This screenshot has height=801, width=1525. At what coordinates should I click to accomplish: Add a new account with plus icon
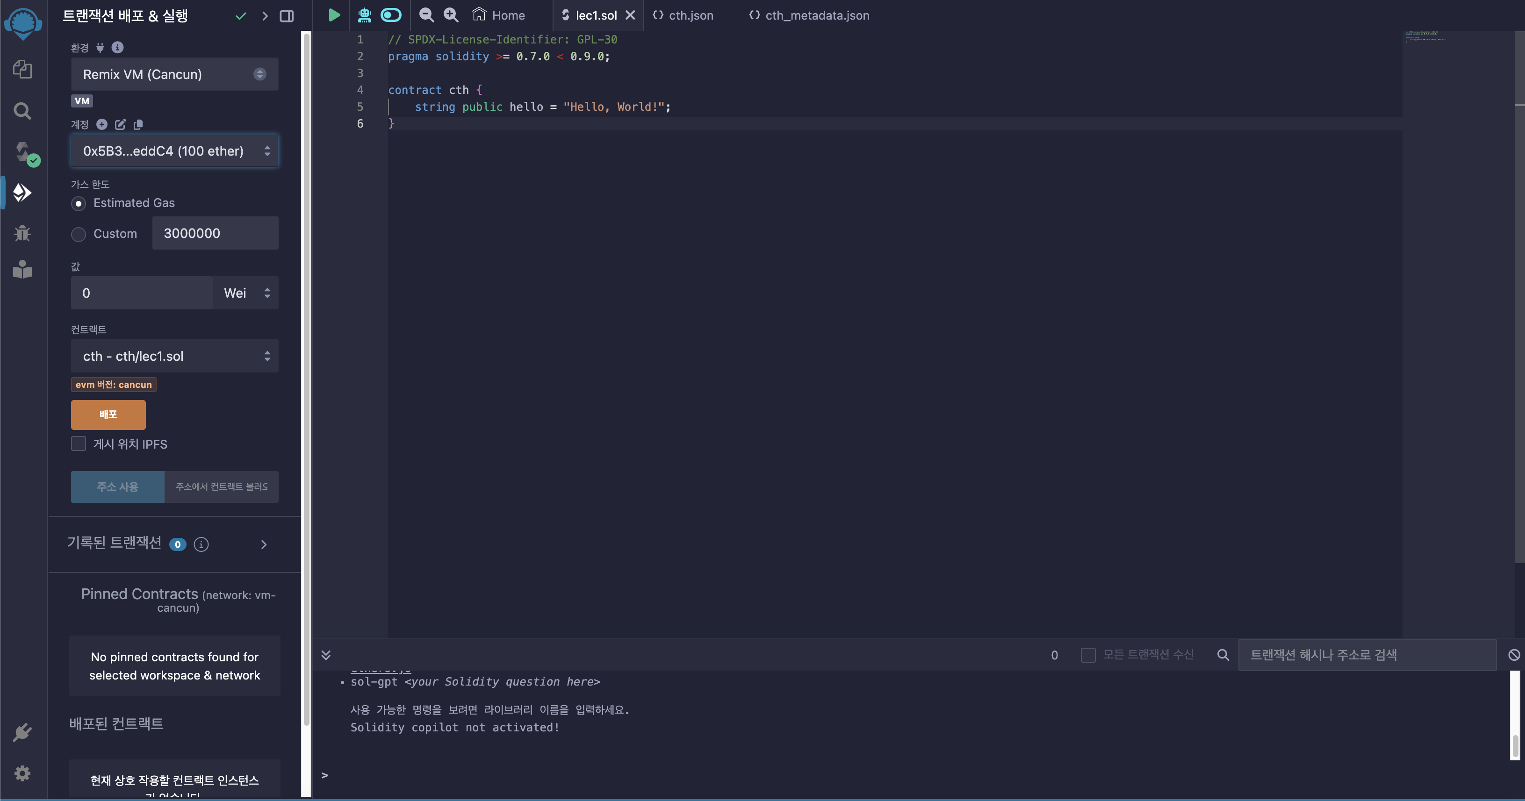[x=102, y=124]
